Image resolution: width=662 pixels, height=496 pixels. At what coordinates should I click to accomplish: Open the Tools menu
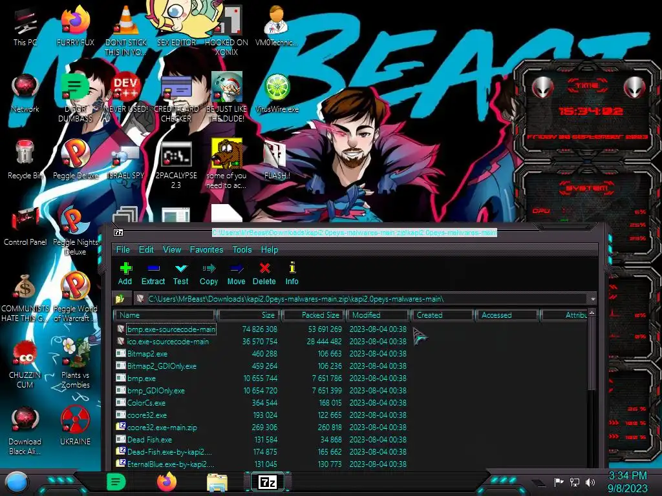(x=242, y=250)
